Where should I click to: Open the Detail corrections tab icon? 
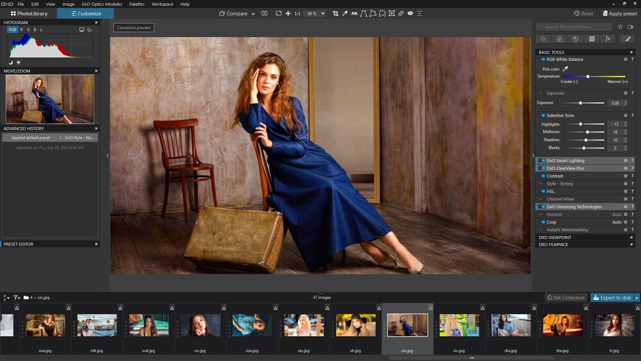(576, 39)
